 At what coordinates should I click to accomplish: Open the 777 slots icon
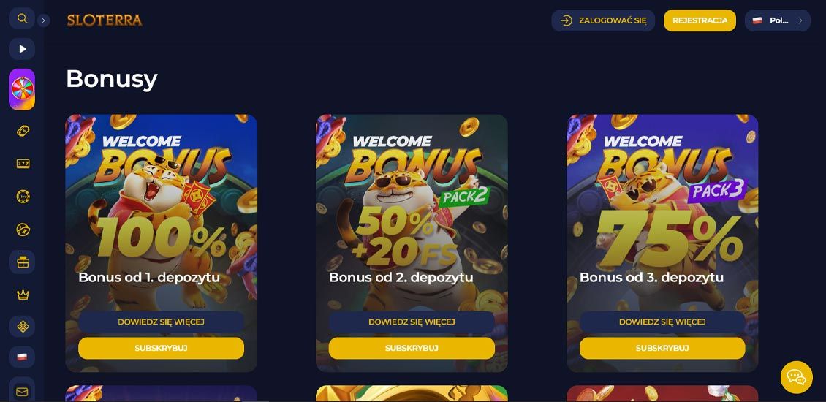point(23,164)
